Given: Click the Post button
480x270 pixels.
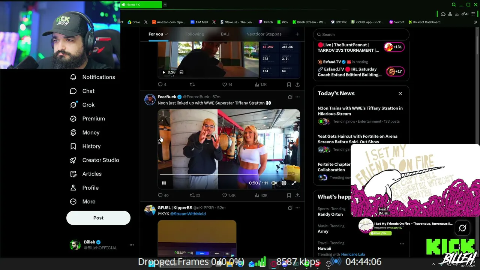Looking at the screenshot, I should coord(98,218).
